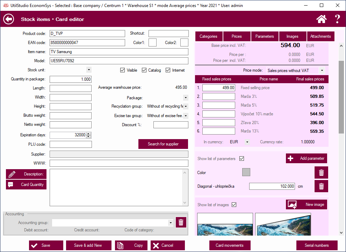
Task: Click the gray Color parameter swatch
Action: click(246, 172)
